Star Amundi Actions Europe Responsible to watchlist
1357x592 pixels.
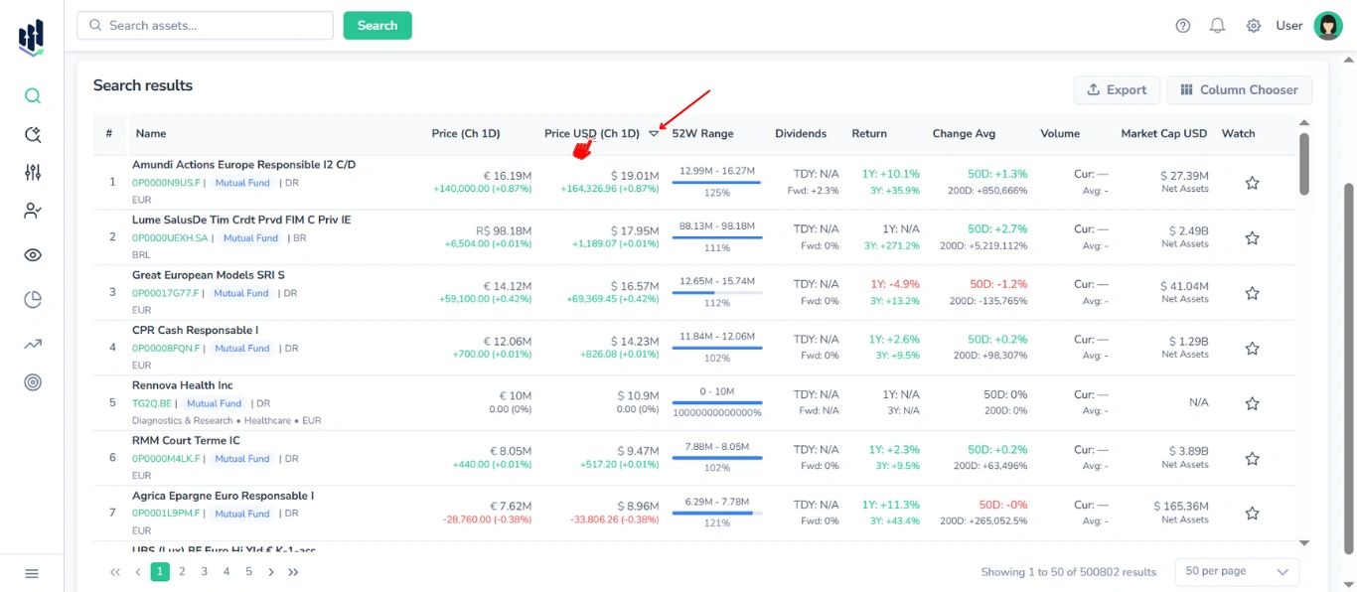[1252, 183]
